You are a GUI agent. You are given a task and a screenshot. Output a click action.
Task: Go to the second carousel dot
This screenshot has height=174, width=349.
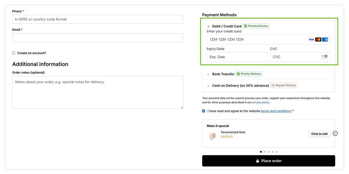(265, 152)
